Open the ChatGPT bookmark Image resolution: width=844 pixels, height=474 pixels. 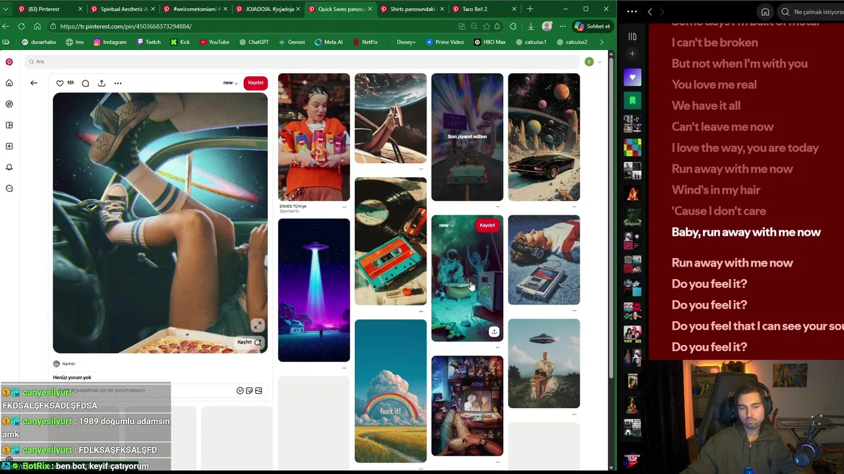click(x=253, y=42)
